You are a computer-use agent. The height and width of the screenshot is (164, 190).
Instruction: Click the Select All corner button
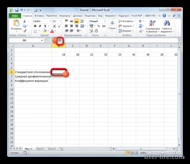click(12, 46)
